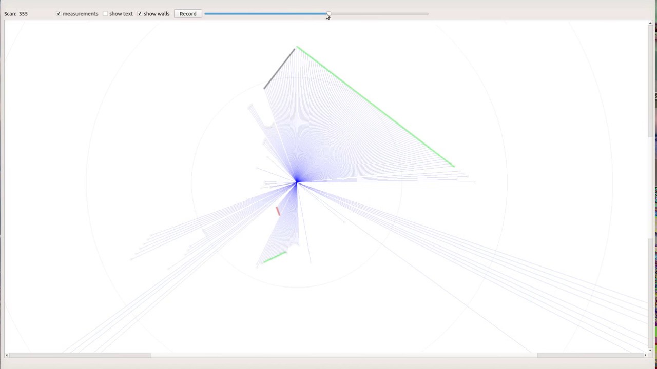657x369 pixels.
Task: Enable the show text checkbox
Action: pyautogui.click(x=105, y=14)
